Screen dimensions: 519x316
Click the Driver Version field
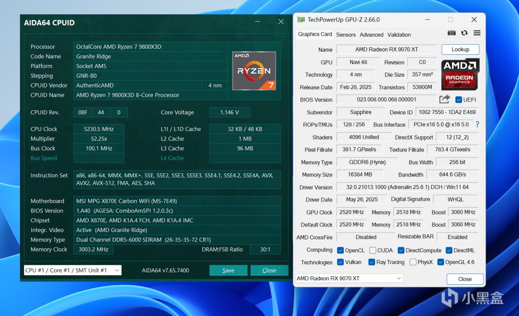407,187
